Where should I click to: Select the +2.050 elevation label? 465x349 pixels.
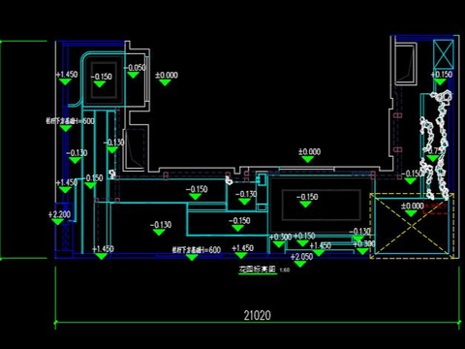coord(302,257)
